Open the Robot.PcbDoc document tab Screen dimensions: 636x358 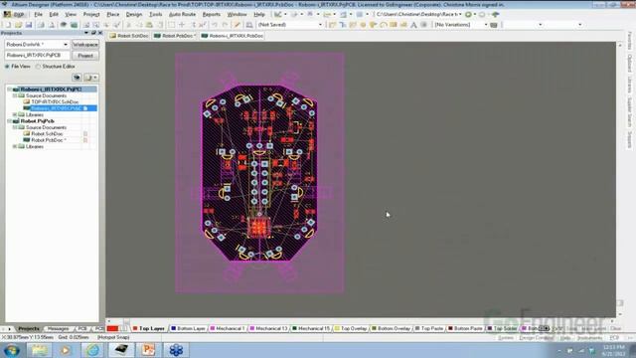[x=175, y=36]
